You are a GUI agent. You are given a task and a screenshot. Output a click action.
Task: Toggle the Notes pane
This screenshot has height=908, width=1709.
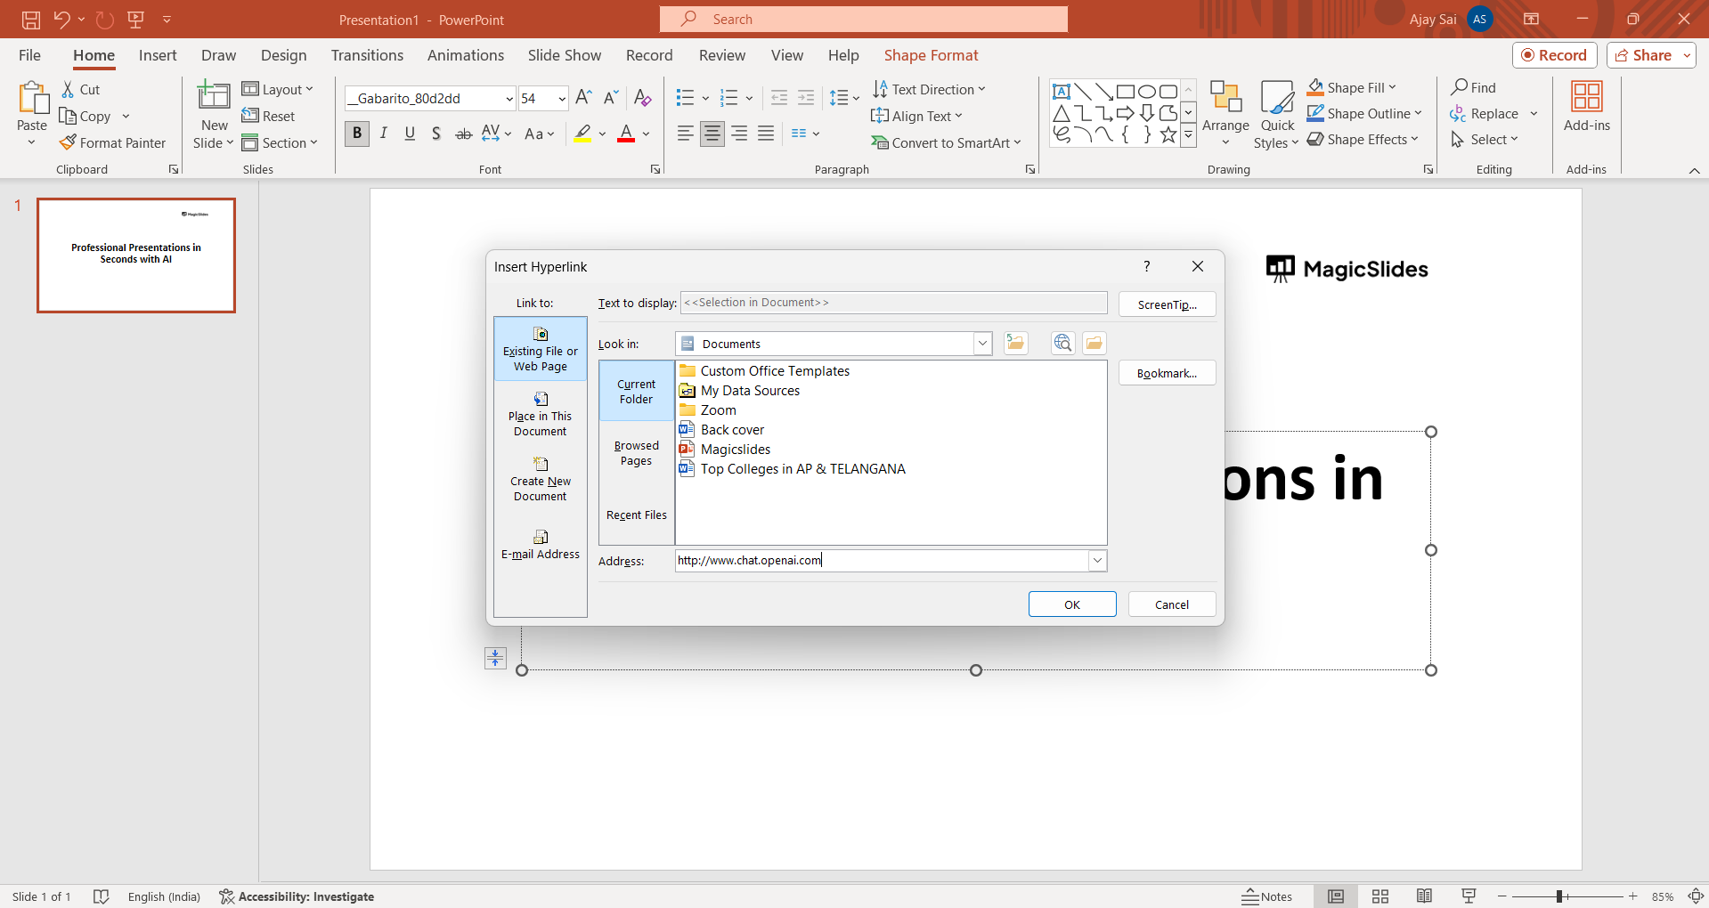click(x=1267, y=896)
